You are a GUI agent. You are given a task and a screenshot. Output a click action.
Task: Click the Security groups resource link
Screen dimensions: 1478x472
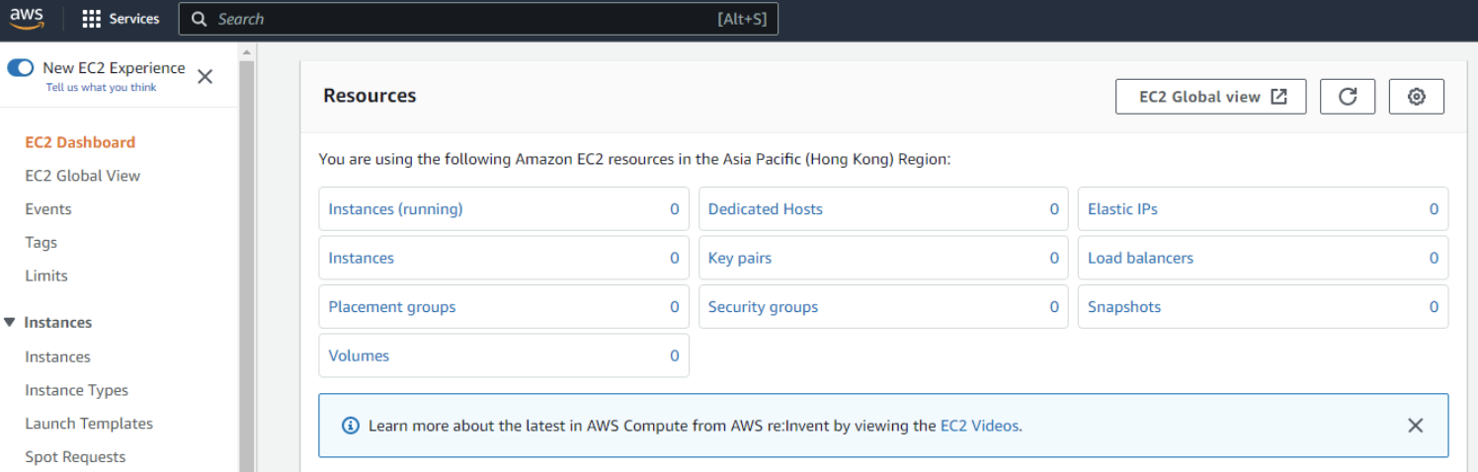[763, 307]
